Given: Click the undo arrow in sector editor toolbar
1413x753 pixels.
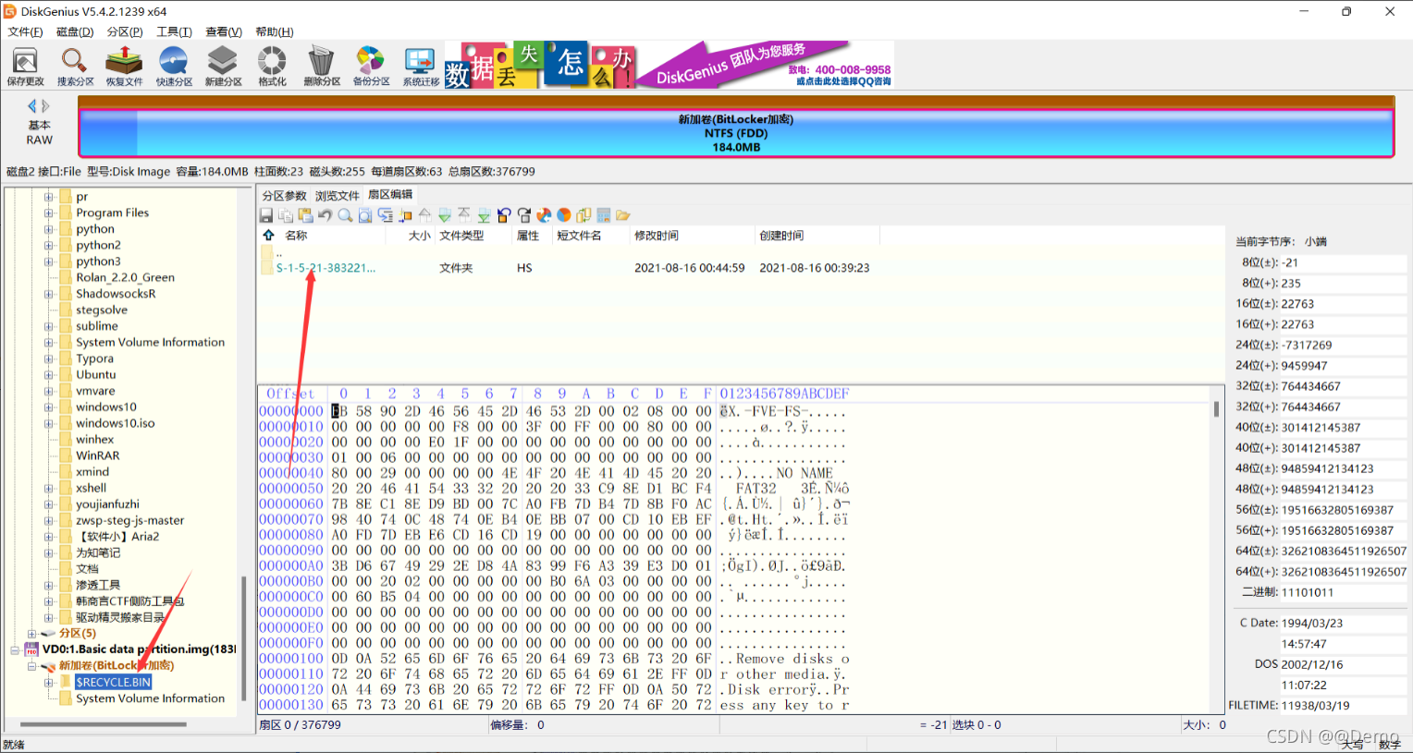Looking at the screenshot, I should (326, 215).
